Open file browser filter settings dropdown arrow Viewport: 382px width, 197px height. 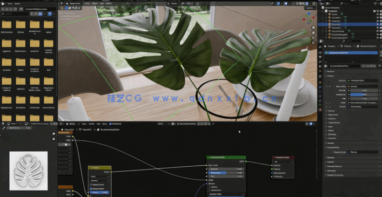pos(54,14)
